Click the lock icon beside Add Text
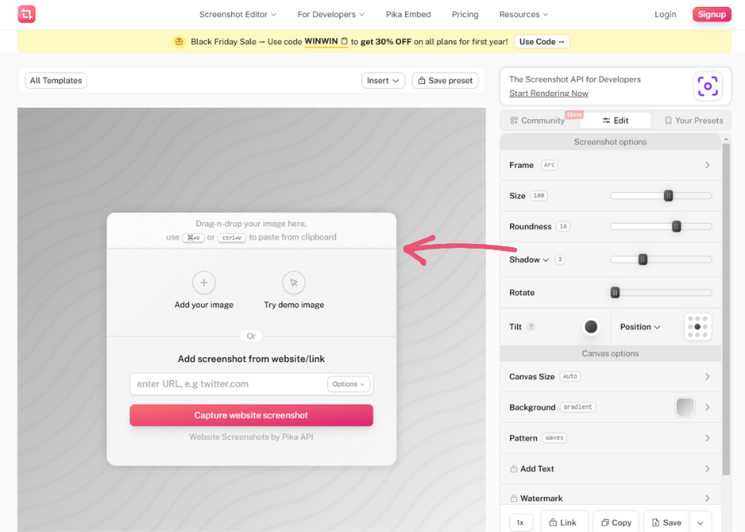745x532 pixels. 514,469
